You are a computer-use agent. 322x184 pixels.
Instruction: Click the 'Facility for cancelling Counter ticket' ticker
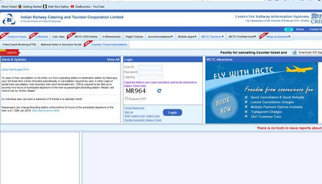pyautogui.click(x=253, y=52)
